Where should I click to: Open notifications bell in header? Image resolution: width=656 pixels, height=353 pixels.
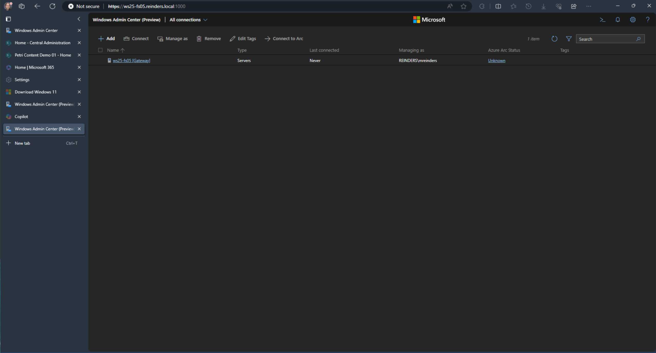pyautogui.click(x=618, y=20)
